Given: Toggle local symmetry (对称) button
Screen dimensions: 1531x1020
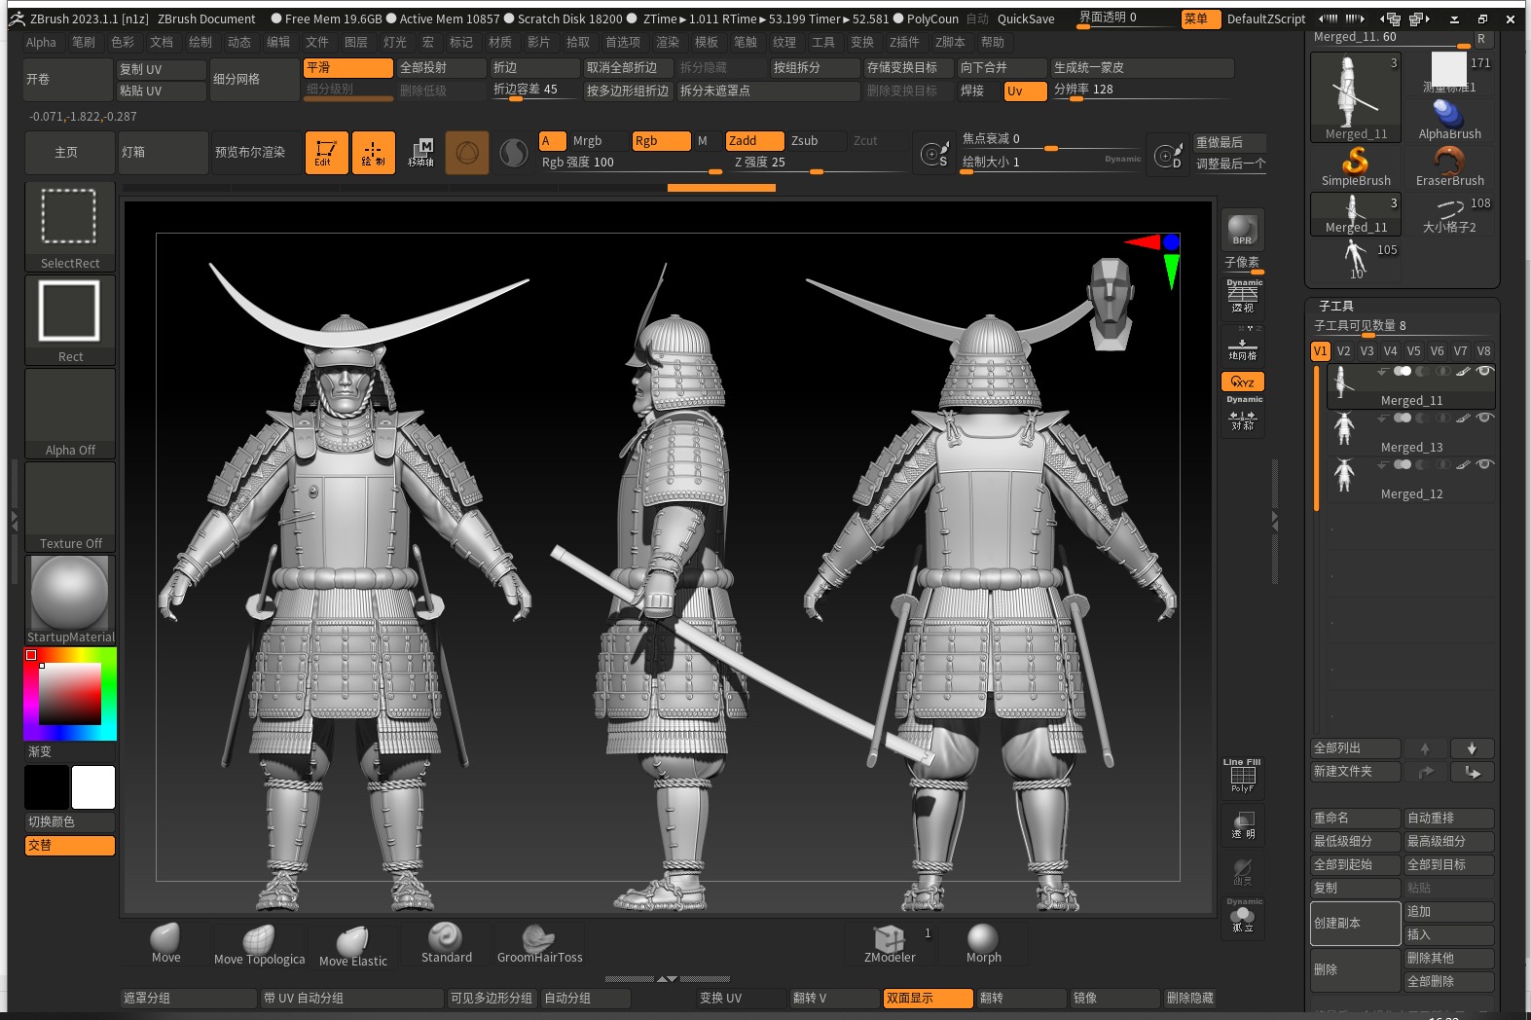Looking at the screenshot, I should tap(1243, 416).
